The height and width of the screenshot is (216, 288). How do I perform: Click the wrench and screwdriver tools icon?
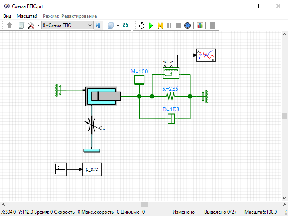pyautogui.click(x=31, y=25)
